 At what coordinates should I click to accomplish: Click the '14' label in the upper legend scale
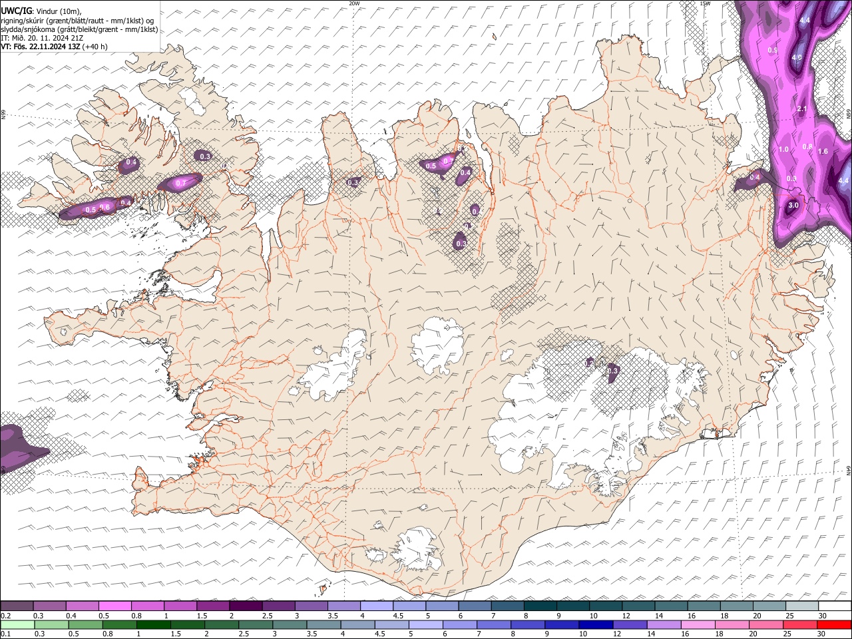(x=659, y=616)
